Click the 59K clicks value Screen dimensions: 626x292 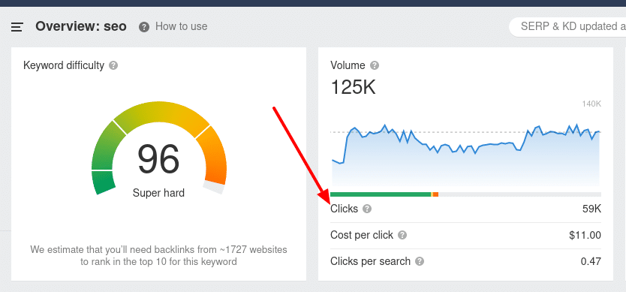(x=591, y=209)
